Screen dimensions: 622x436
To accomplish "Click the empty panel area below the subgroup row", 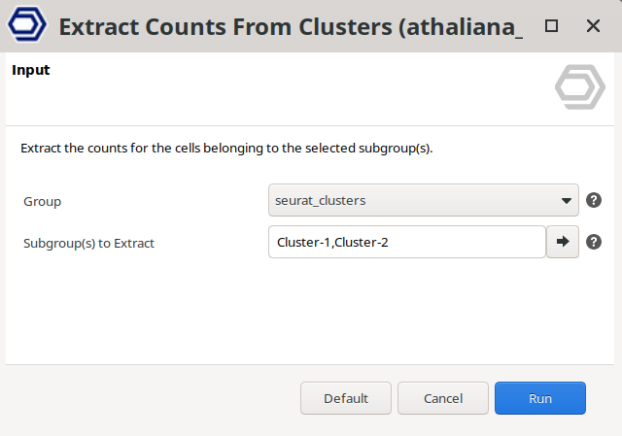I will [311, 311].
